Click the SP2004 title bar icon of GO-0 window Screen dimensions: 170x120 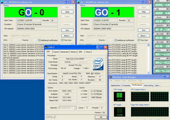[2, 2]
